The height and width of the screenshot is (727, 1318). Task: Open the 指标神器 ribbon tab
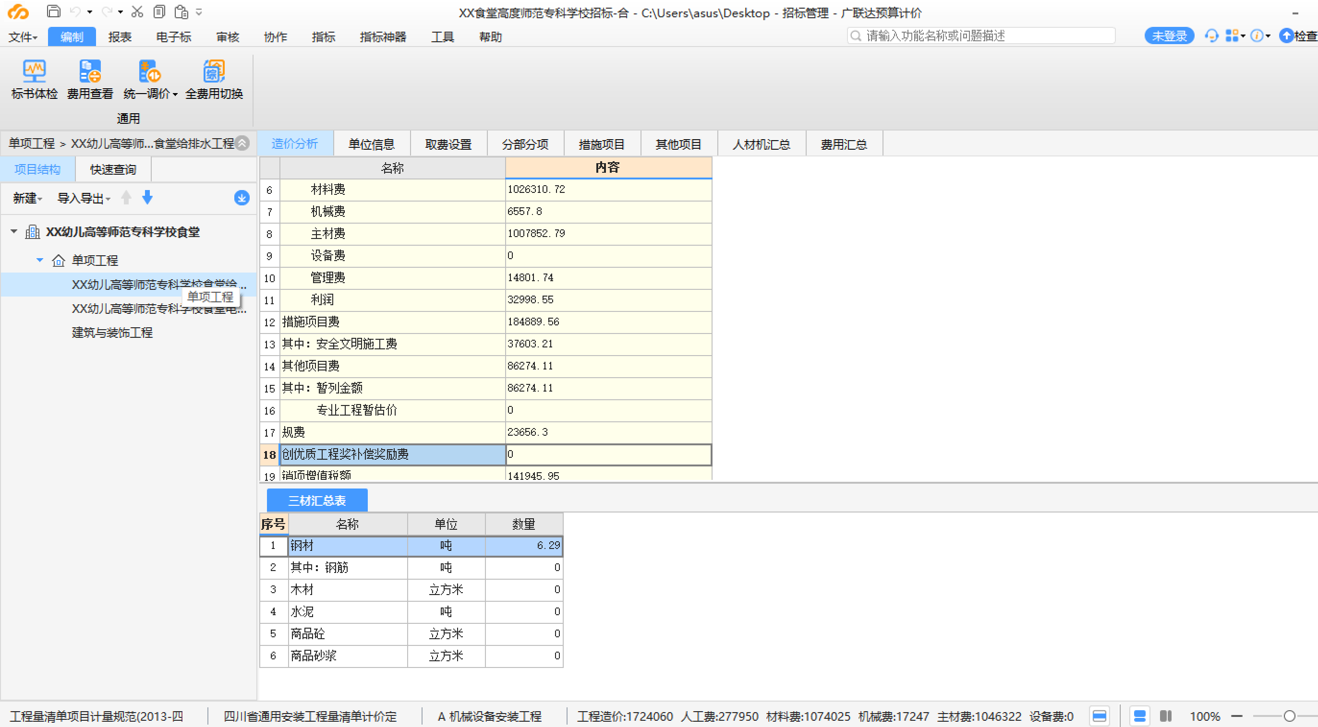tap(383, 37)
